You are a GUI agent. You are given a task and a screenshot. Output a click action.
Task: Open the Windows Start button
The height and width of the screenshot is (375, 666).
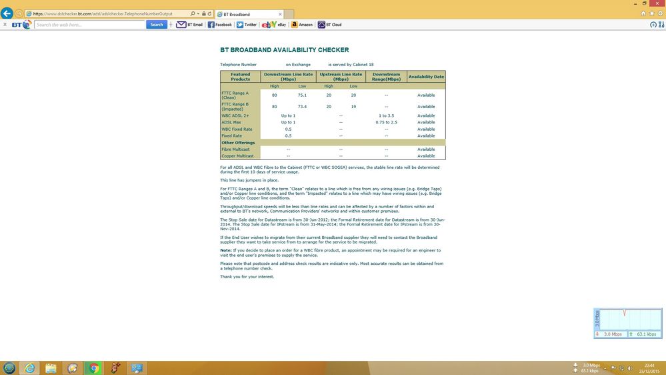click(9, 368)
